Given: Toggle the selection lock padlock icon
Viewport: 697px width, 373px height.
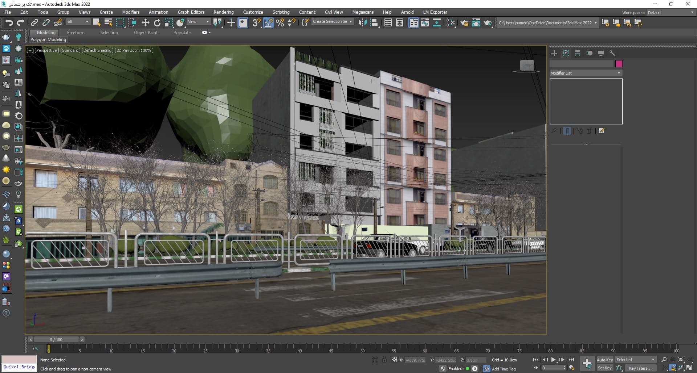Looking at the screenshot, I should (384, 360).
